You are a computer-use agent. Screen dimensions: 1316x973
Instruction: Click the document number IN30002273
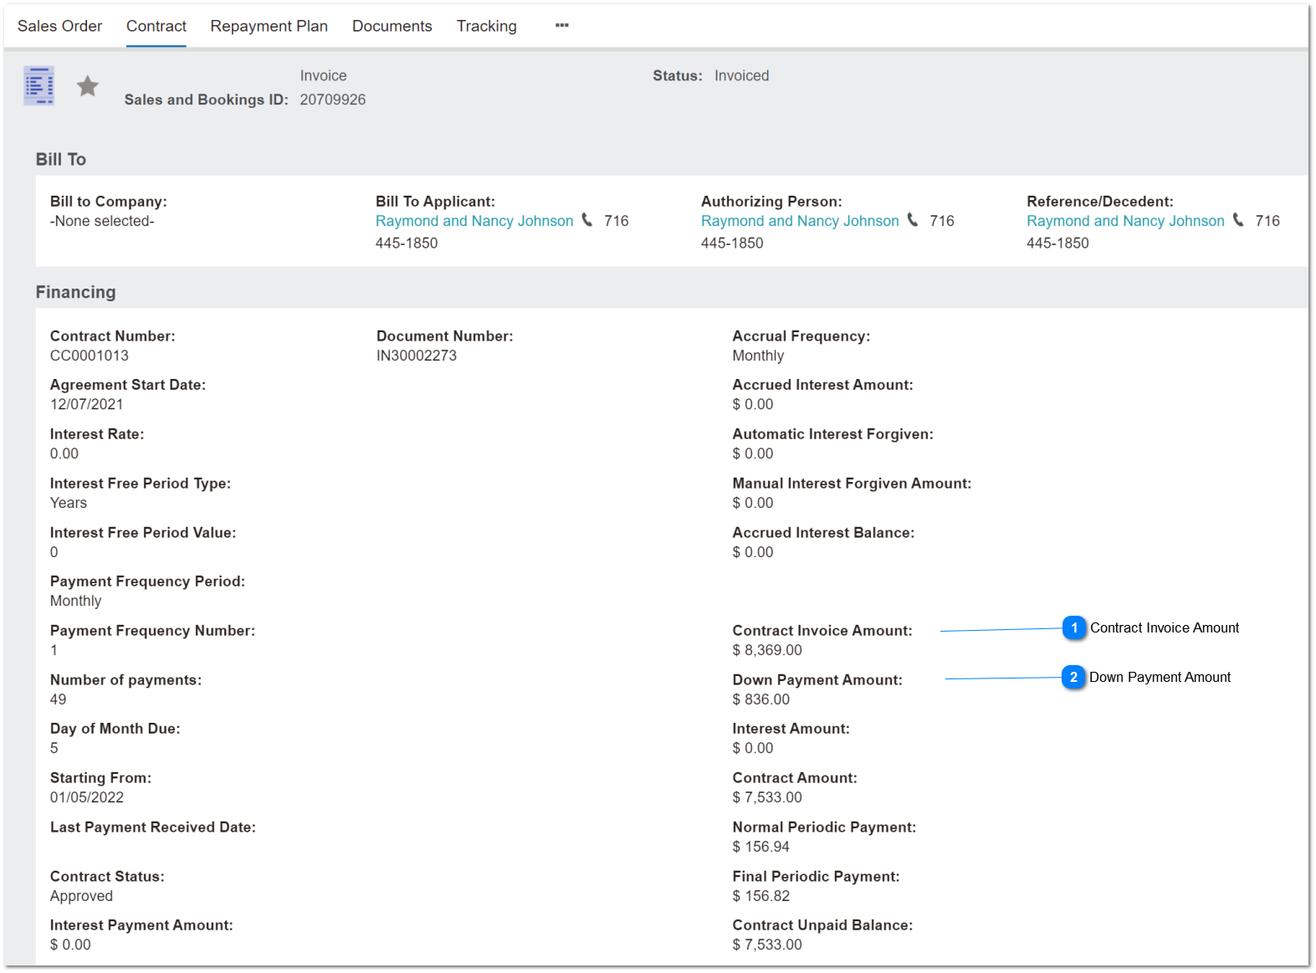point(417,356)
